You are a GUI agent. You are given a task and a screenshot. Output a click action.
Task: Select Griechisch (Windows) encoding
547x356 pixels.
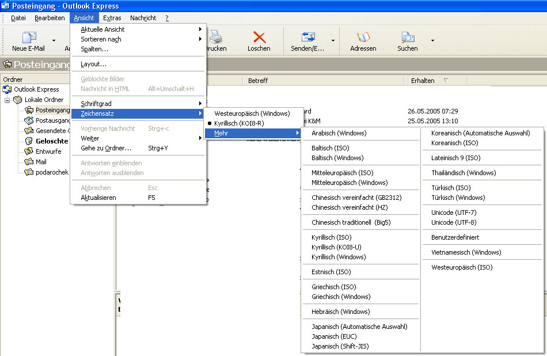click(x=360, y=297)
